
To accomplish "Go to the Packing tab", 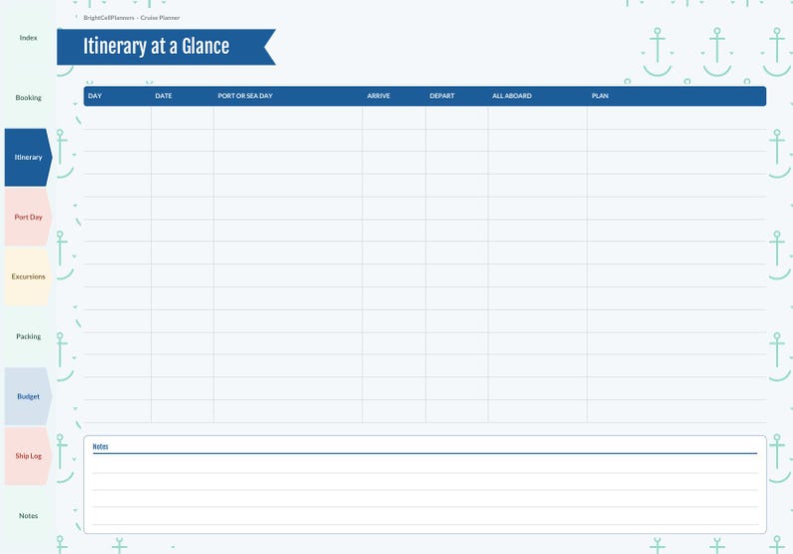I will 28,336.
